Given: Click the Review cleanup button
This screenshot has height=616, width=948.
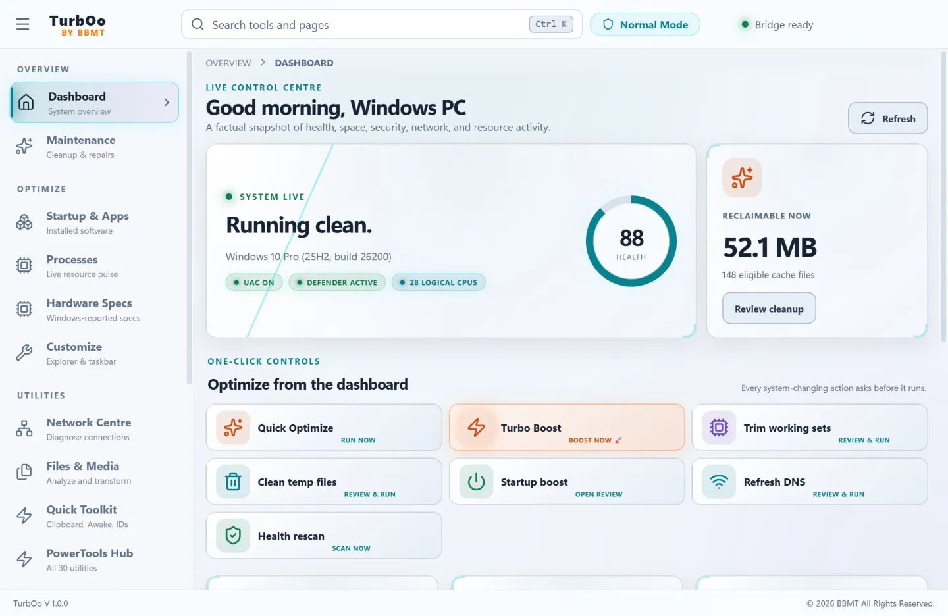Looking at the screenshot, I should (769, 308).
